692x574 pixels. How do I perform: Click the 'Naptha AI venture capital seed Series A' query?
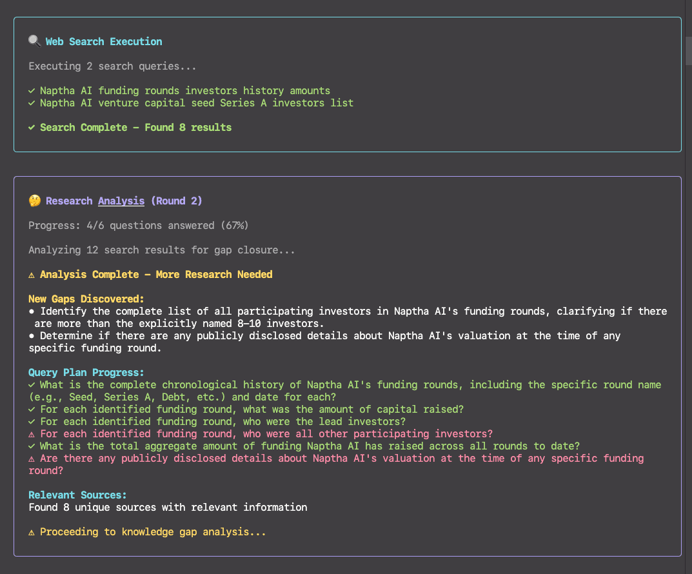tap(197, 103)
